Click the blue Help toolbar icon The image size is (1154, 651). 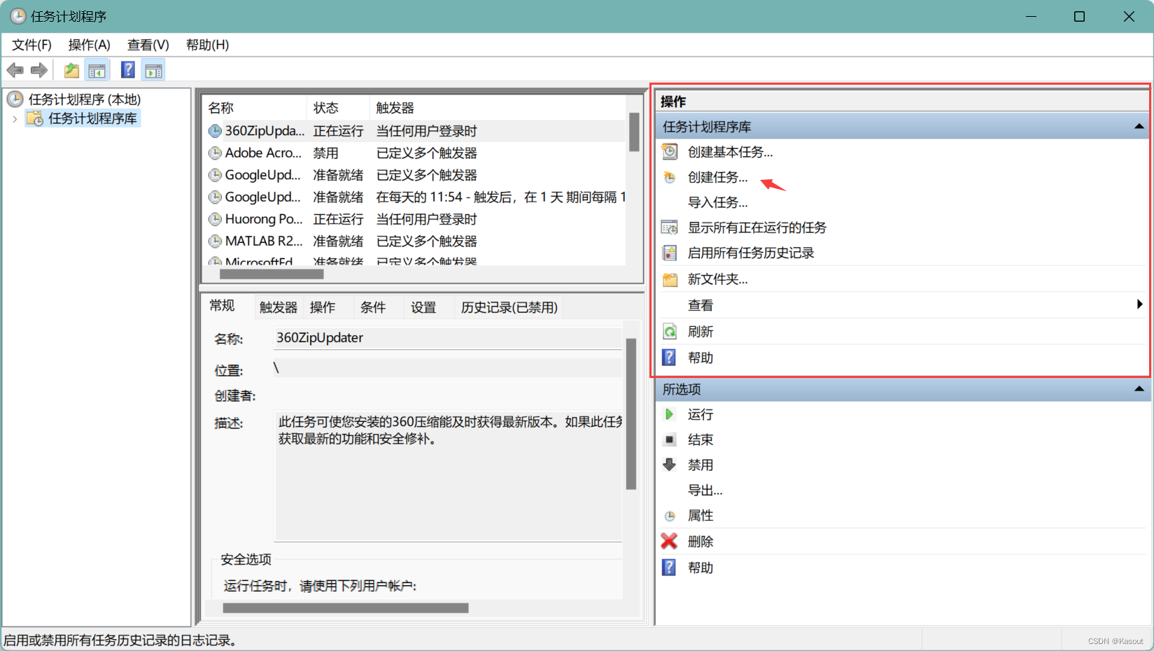click(128, 70)
